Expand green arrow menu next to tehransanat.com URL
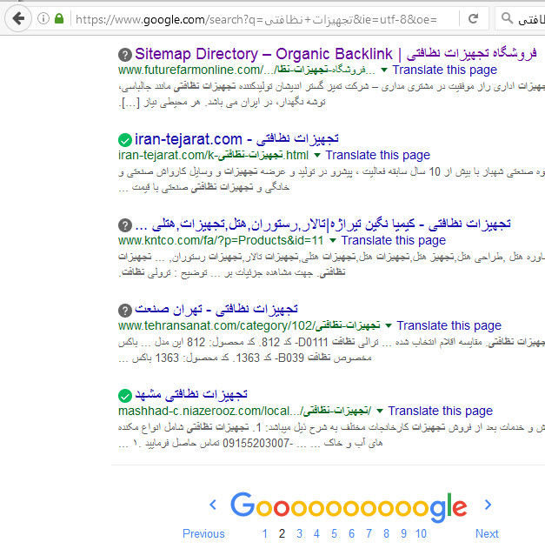The height and width of the screenshot is (549, 545). (388, 325)
